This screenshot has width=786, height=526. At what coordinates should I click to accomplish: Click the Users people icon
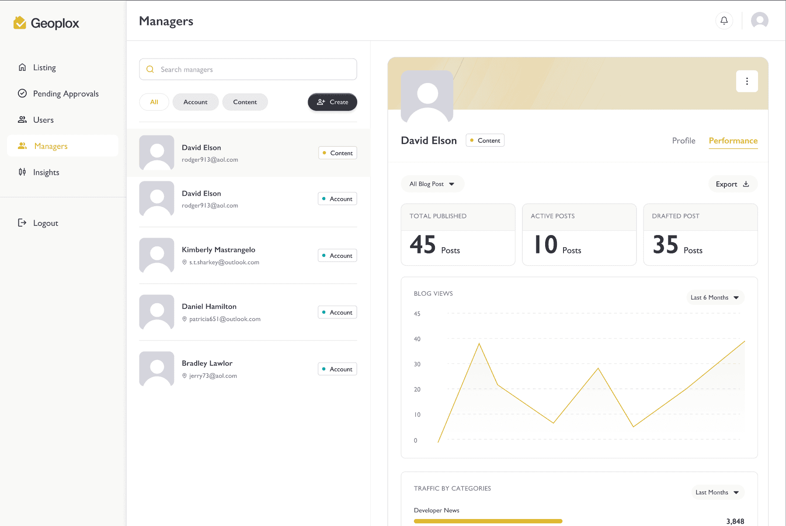point(22,120)
